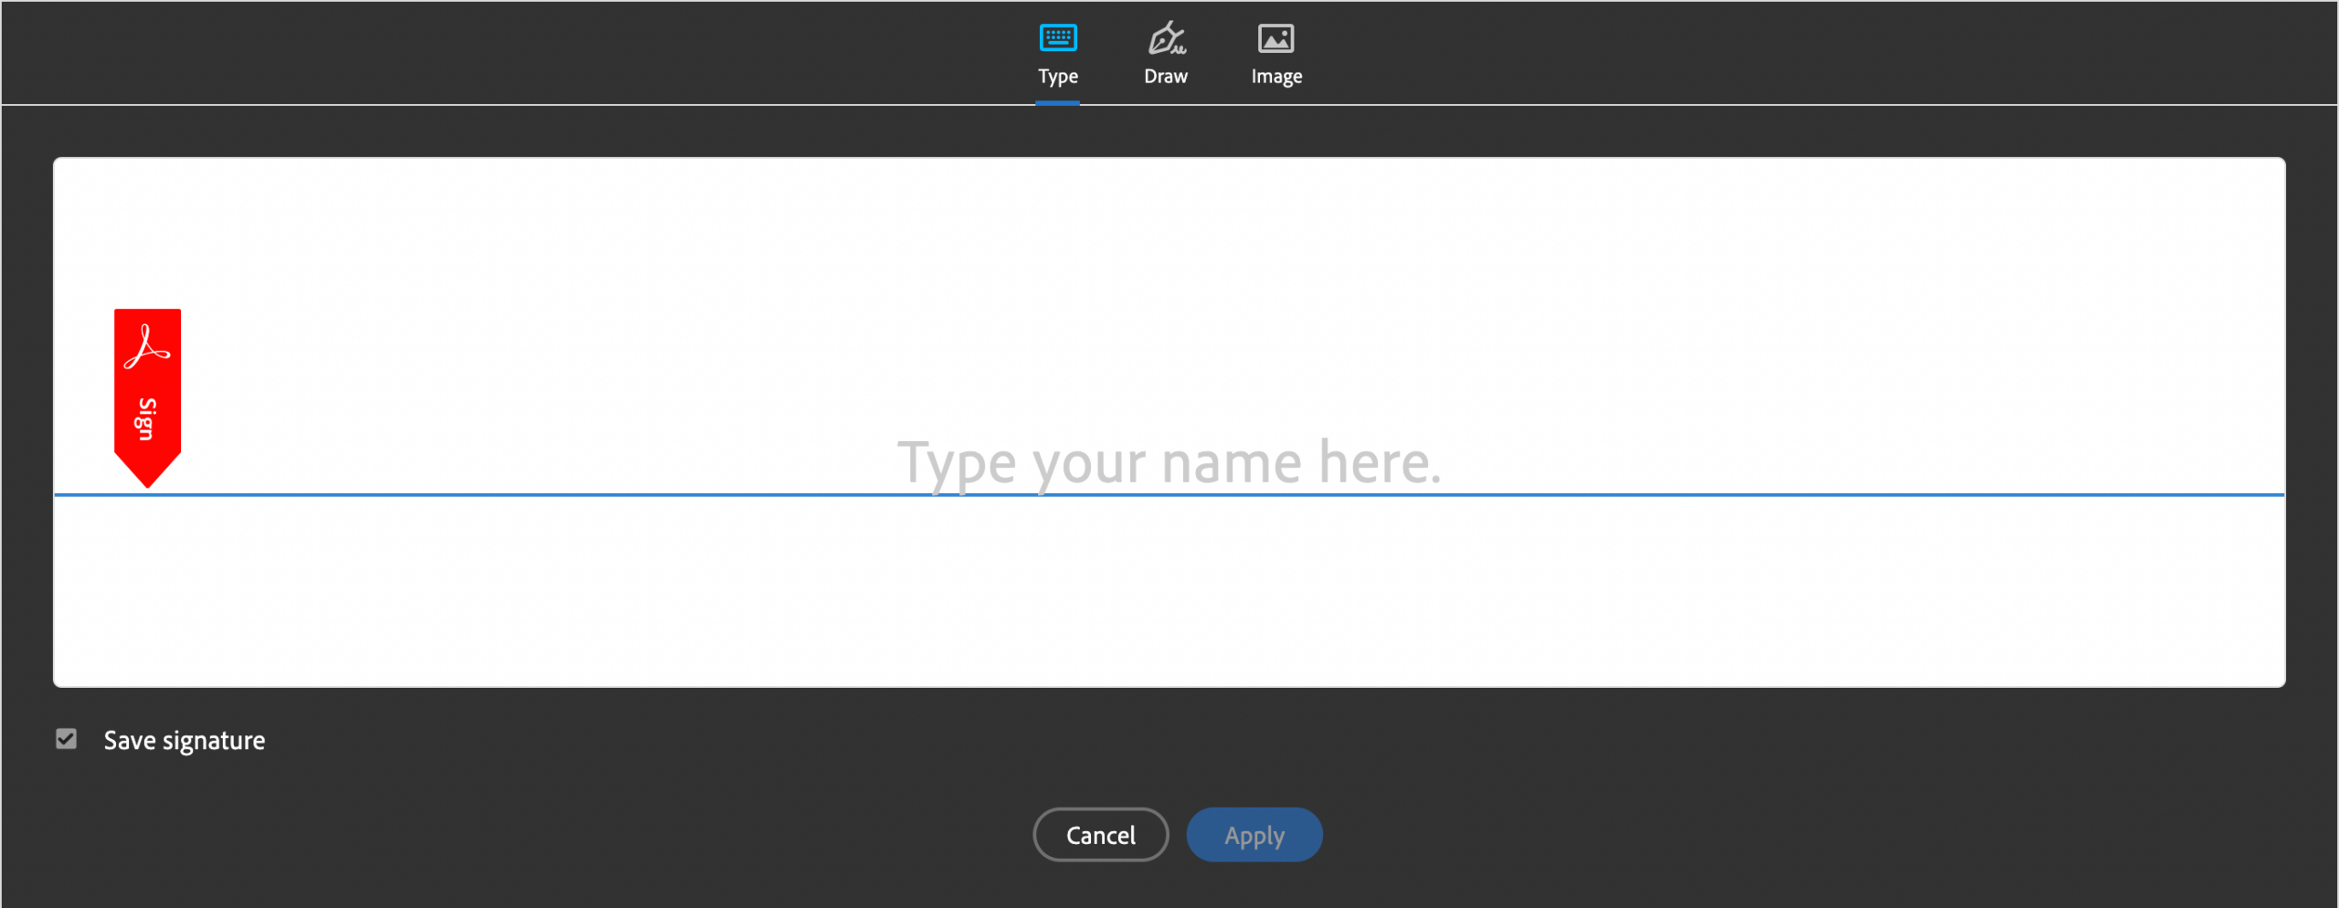The width and height of the screenshot is (2339, 908).
Task: Switch to the Draw tab
Action: (x=1166, y=55)
